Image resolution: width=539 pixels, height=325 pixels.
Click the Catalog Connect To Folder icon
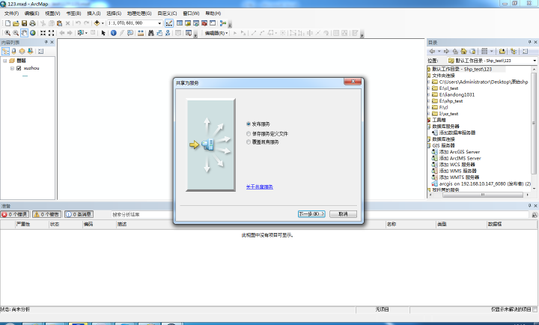point(502,51)
